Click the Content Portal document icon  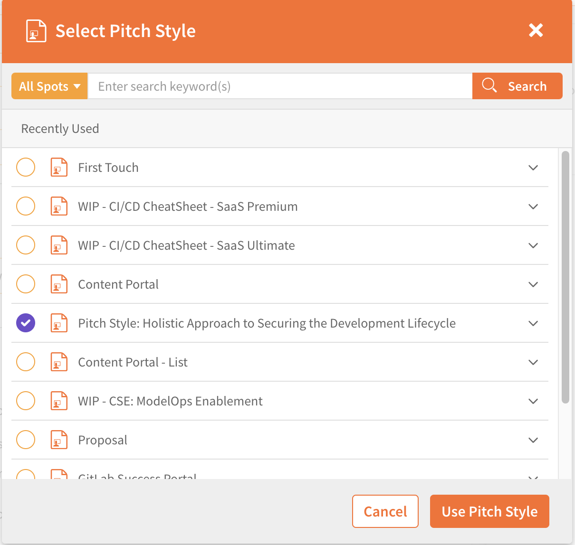click(58, 284)
